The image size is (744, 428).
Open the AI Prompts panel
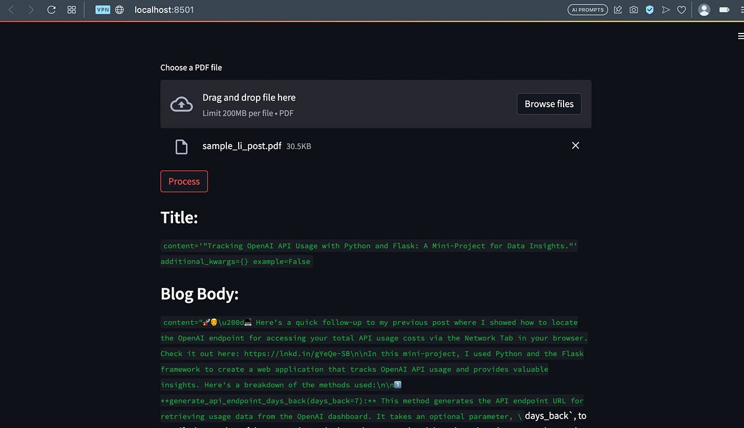(x=587, y=9)
